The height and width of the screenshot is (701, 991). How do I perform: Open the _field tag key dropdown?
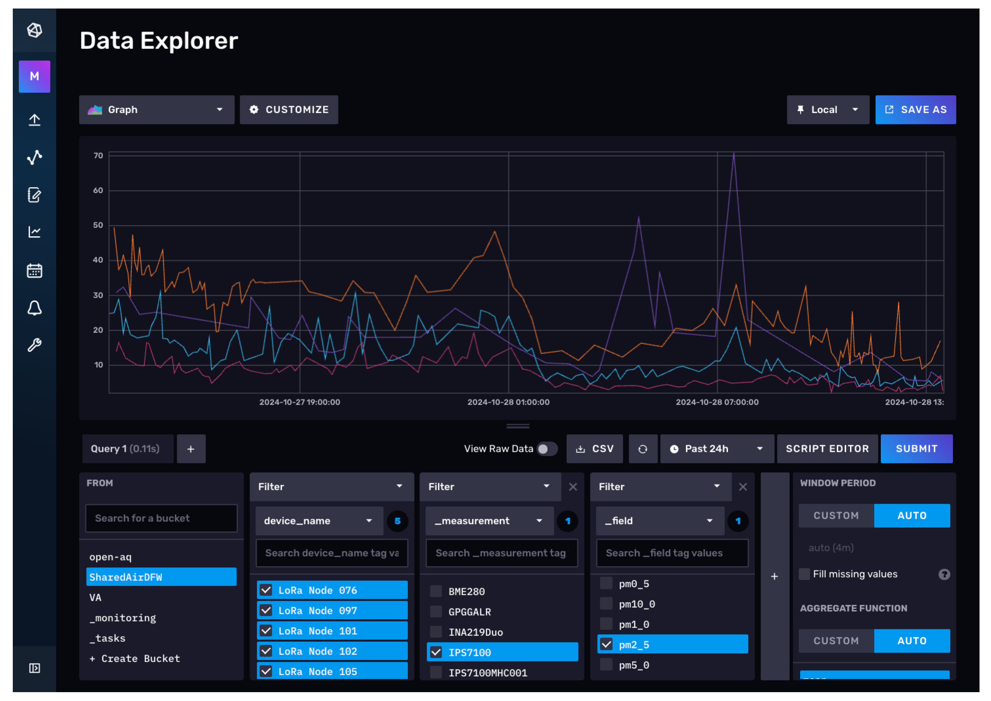(660, 521)
